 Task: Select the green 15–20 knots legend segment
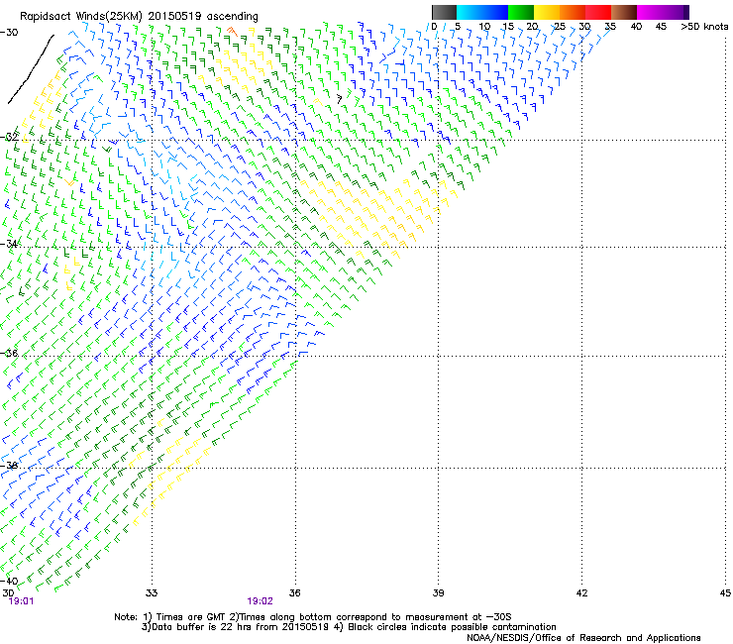(x=521, y=12)
